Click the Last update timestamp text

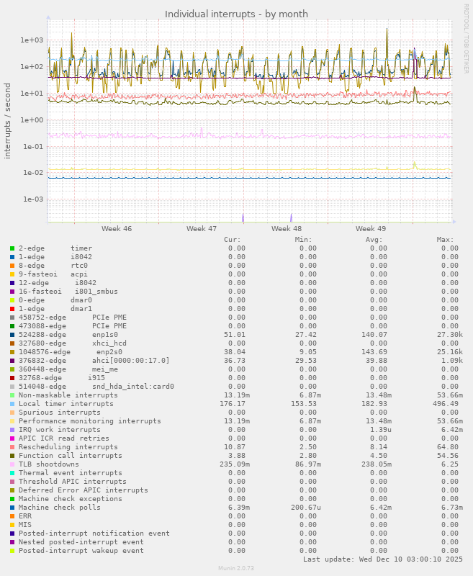coord(383,559)
